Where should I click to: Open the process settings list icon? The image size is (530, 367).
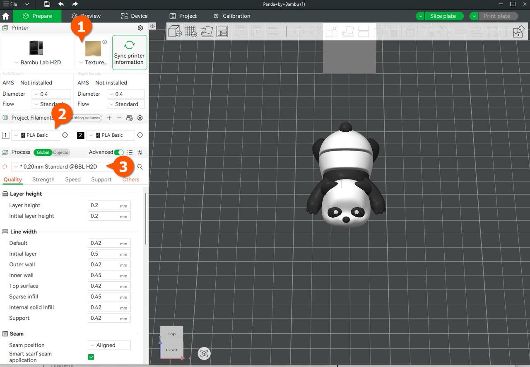coord(130,152)
